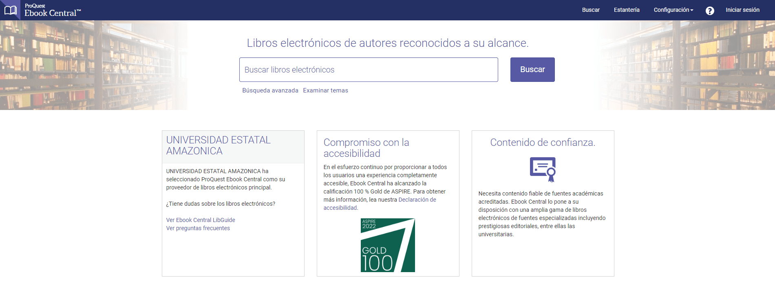Expand the Configuración dropdown menu
Screen dimensions: 775x288
[x=673, y=10]
